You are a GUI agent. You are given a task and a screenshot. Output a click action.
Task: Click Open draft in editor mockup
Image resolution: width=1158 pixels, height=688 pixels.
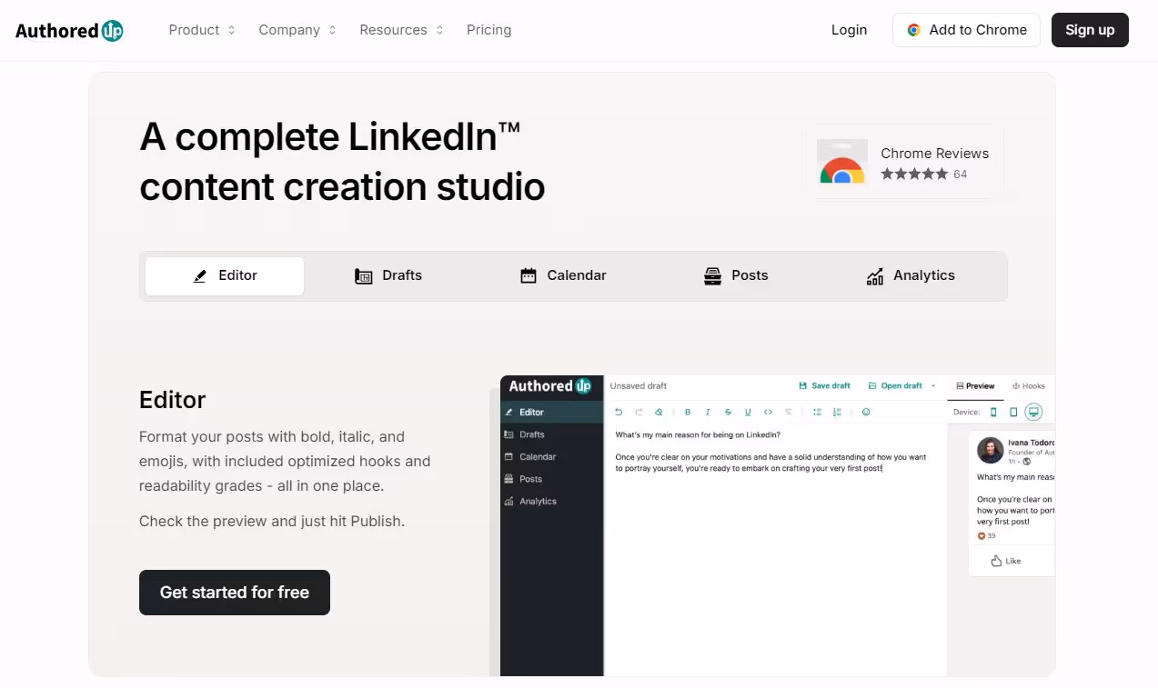click(895, 386)
